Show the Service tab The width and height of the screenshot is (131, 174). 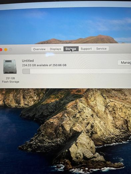click(101, 49)
